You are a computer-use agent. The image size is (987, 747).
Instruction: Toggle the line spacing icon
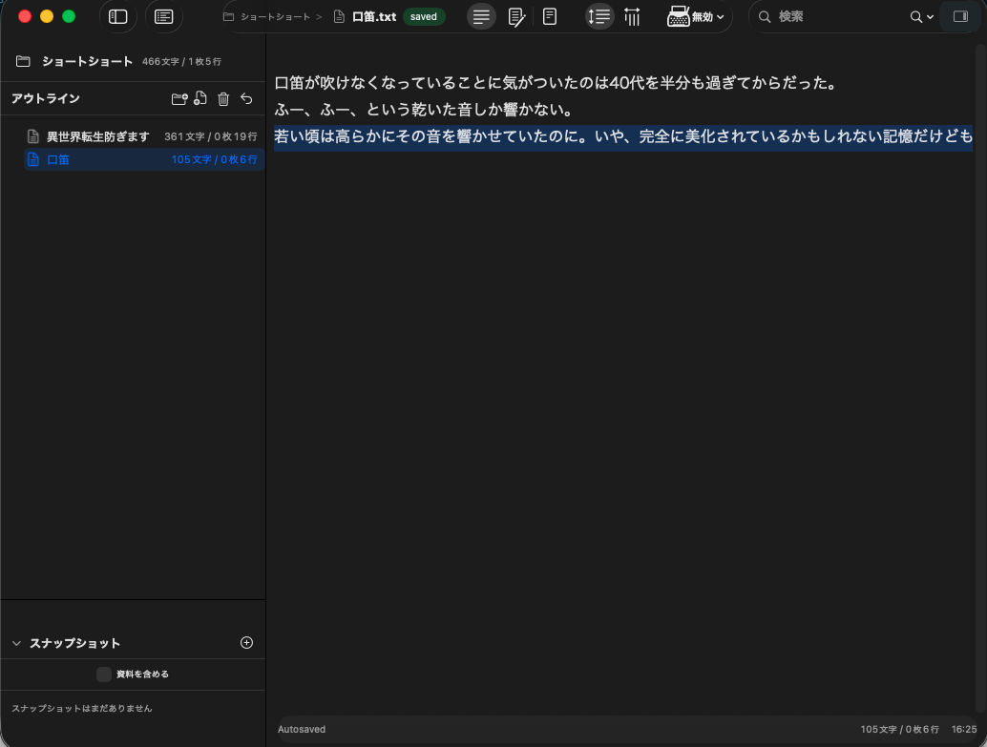[x=598, y=16]
